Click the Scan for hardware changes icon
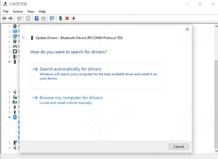This screenshot has width=218, height=159. pos(52,18)
